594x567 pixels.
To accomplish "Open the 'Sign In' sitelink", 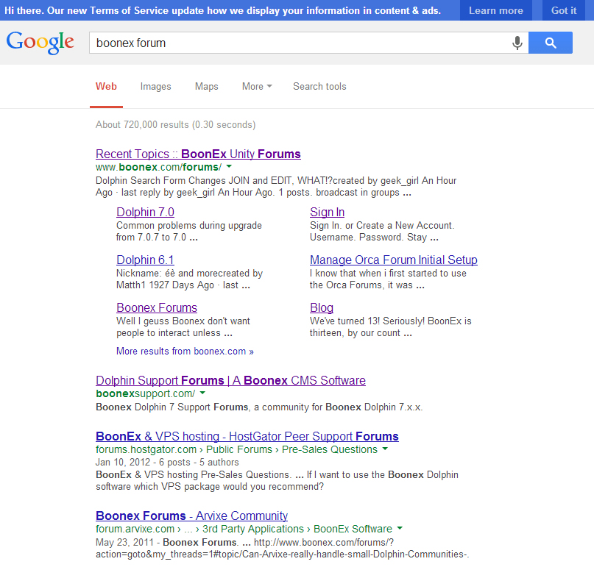I will pyautogui.click(x=327, y=213).
